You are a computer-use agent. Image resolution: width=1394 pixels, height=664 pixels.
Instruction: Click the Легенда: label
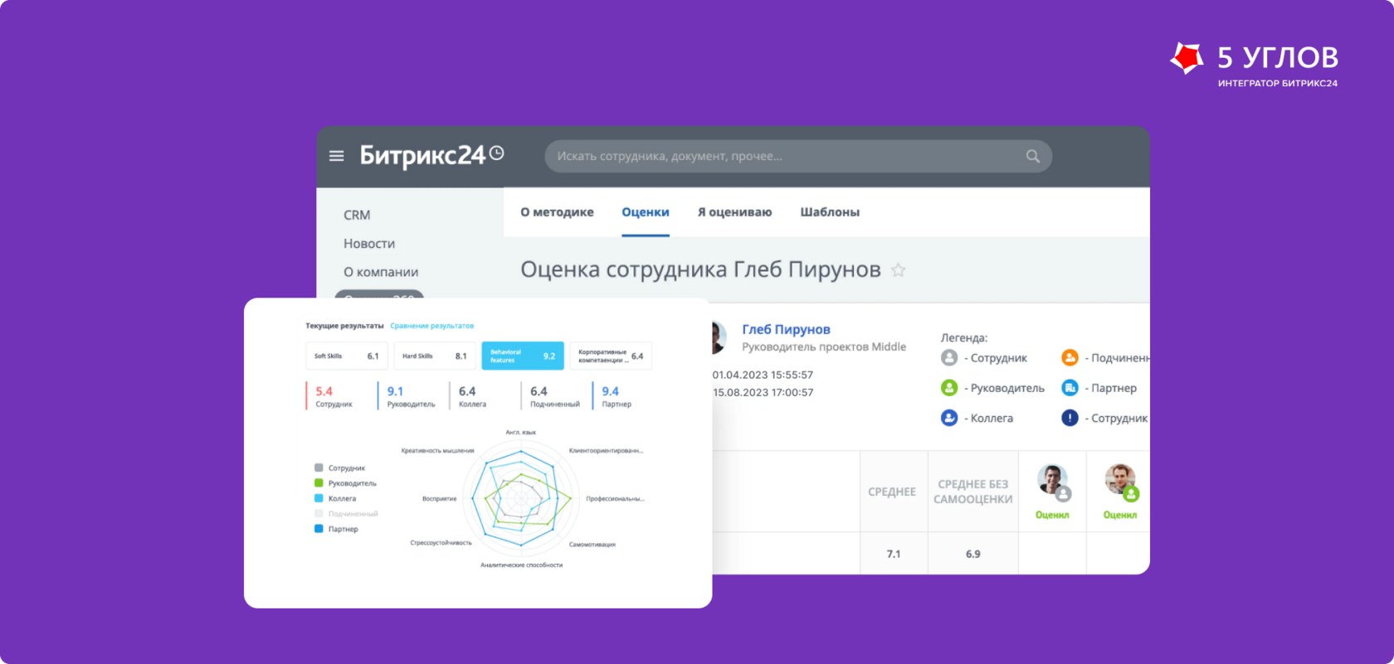[x=964, y=337]
